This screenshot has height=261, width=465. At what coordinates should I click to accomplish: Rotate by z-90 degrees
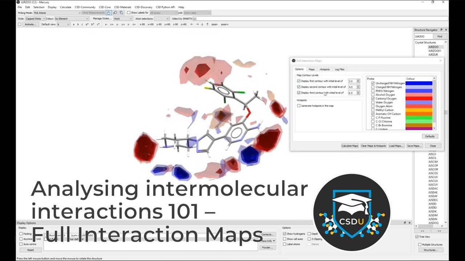pyautogui.click(x=175, y=24)
